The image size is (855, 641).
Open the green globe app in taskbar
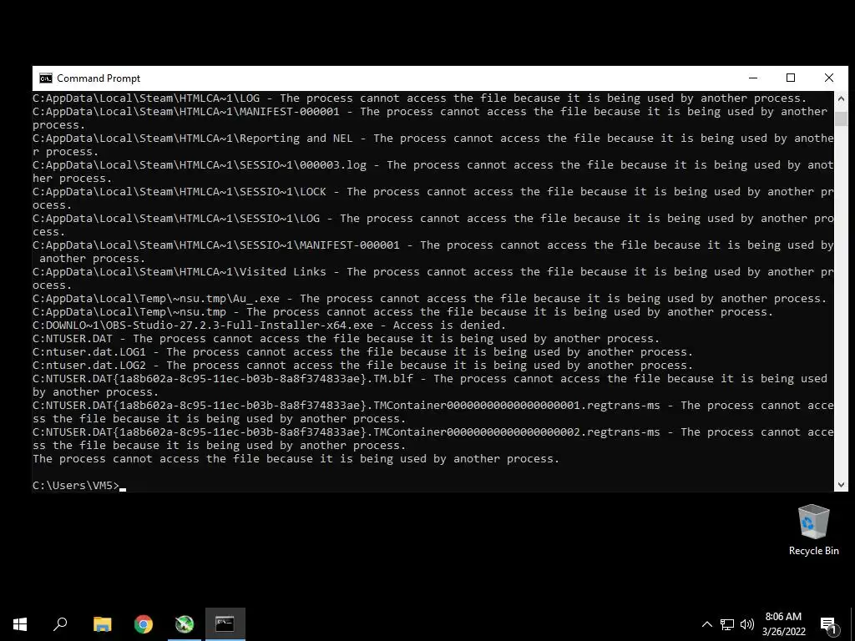tap(185, 624)
